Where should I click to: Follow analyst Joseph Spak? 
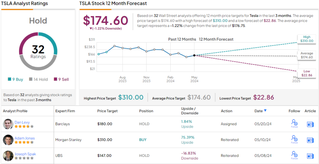294,155
